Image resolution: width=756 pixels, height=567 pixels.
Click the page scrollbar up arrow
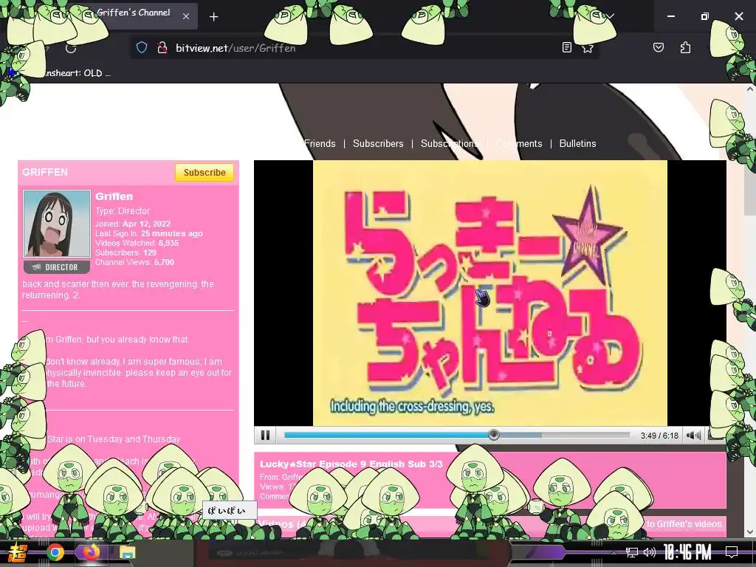(751, 89)
